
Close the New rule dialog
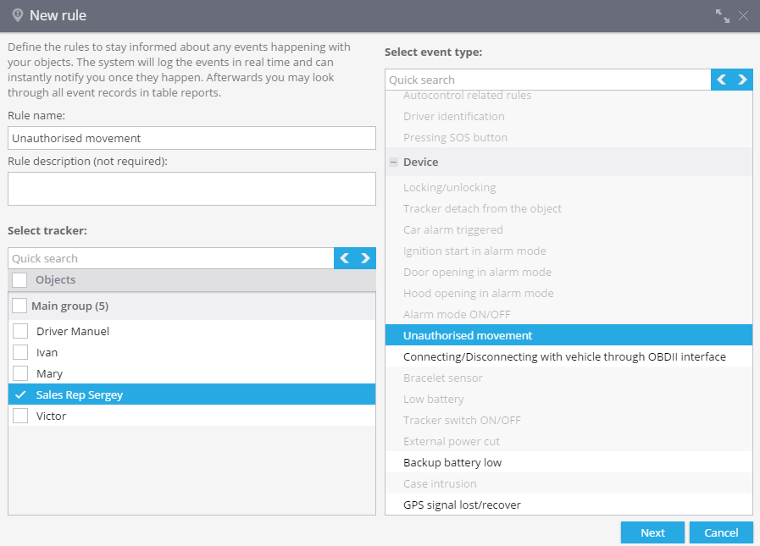click(x=744, y=16)
